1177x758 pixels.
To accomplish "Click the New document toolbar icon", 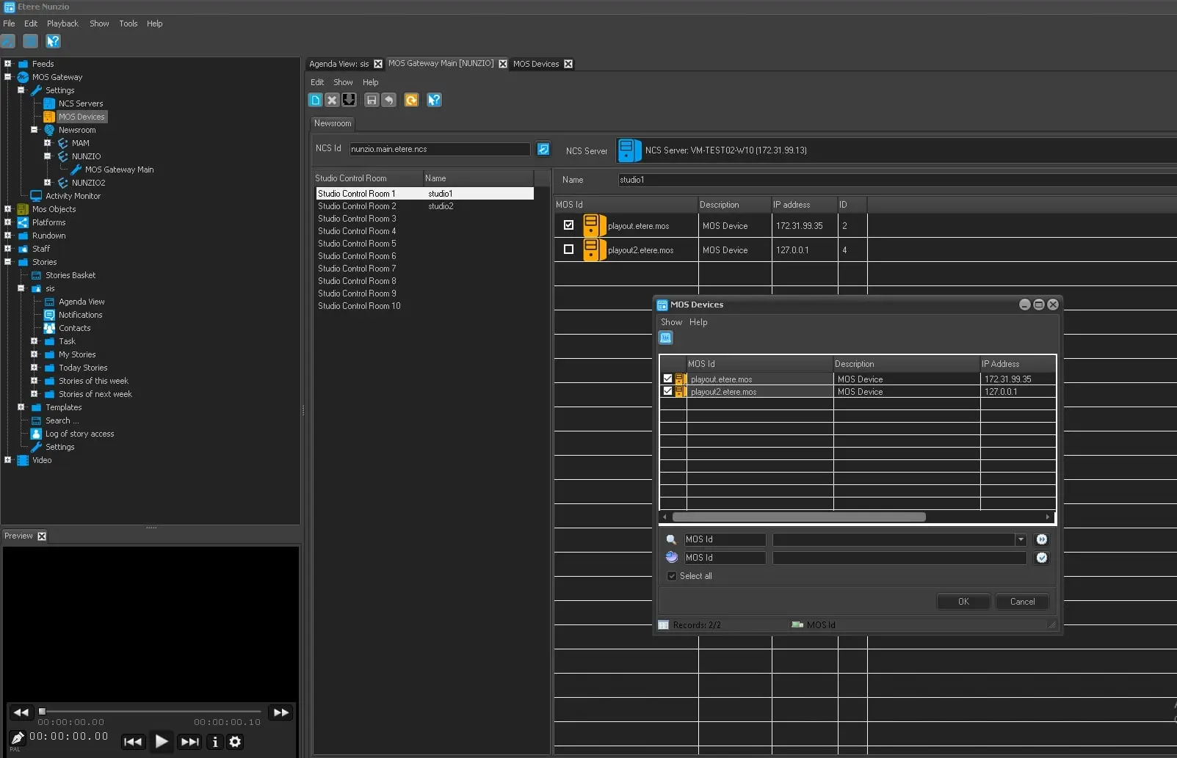I will tap(316, 100).
